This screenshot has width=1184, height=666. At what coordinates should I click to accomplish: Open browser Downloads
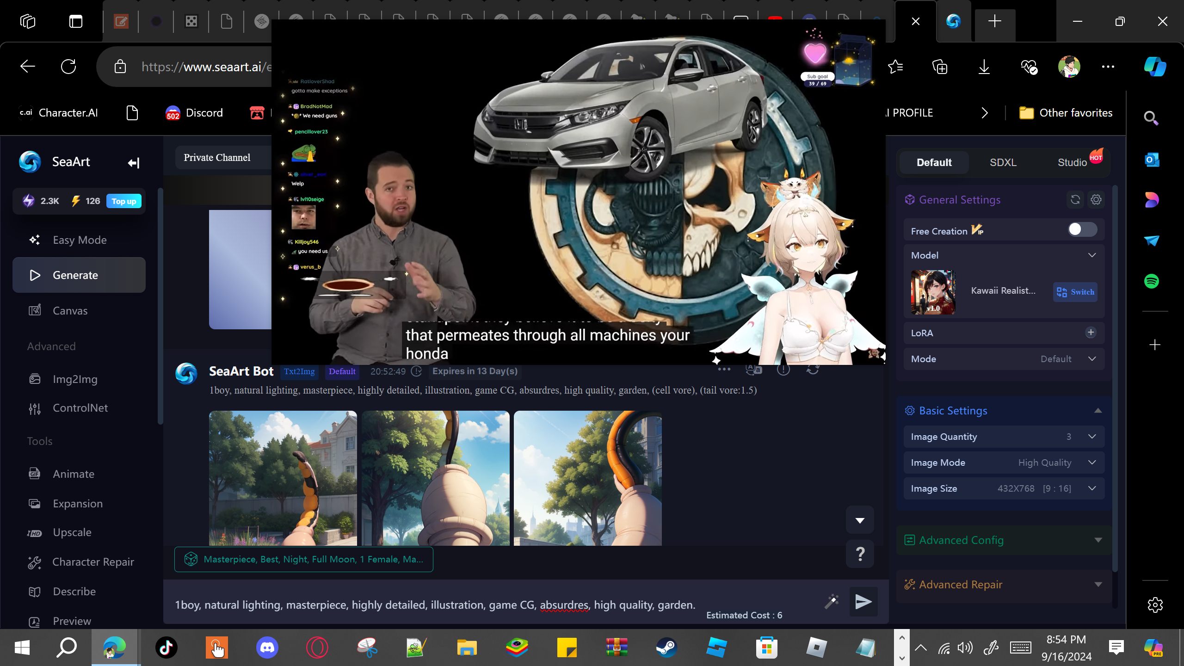(x=984, y=67)
